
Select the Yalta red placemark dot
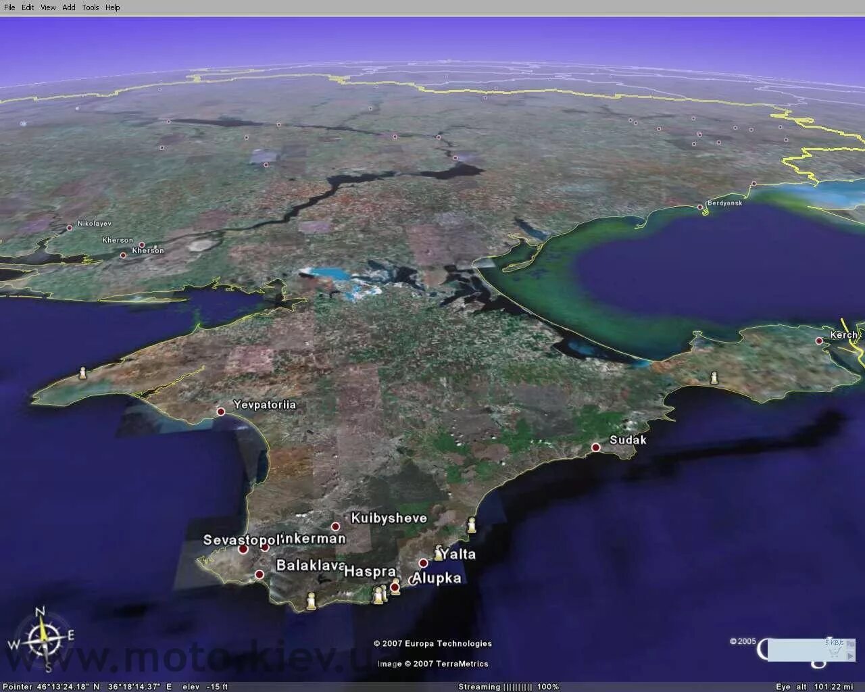click(x=423, y=563)
